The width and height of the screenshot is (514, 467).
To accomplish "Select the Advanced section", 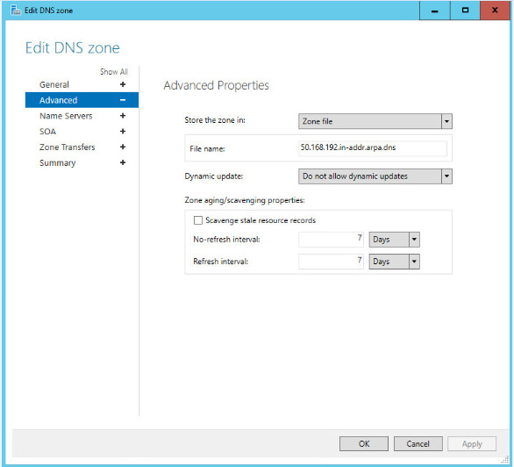I will pos(82,100).
